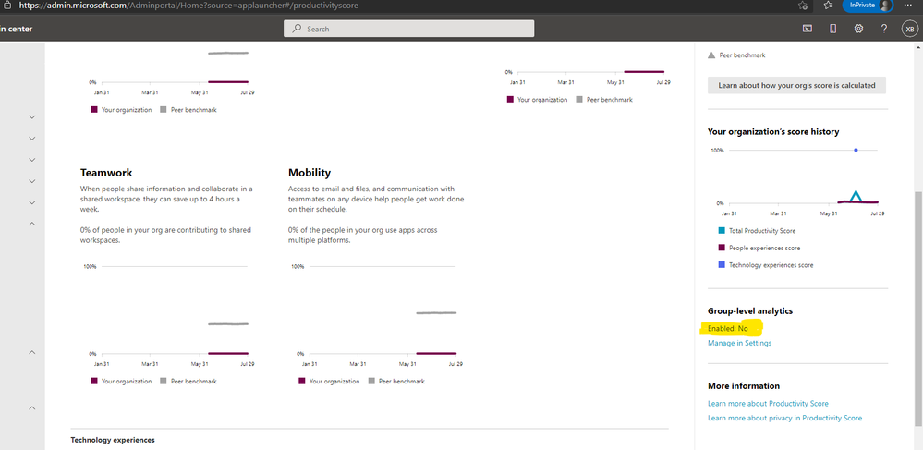This screenshot has width=923, height=450.
Task: Click the Mobility 0% multiple platforms statement
Action: [362, 235]
